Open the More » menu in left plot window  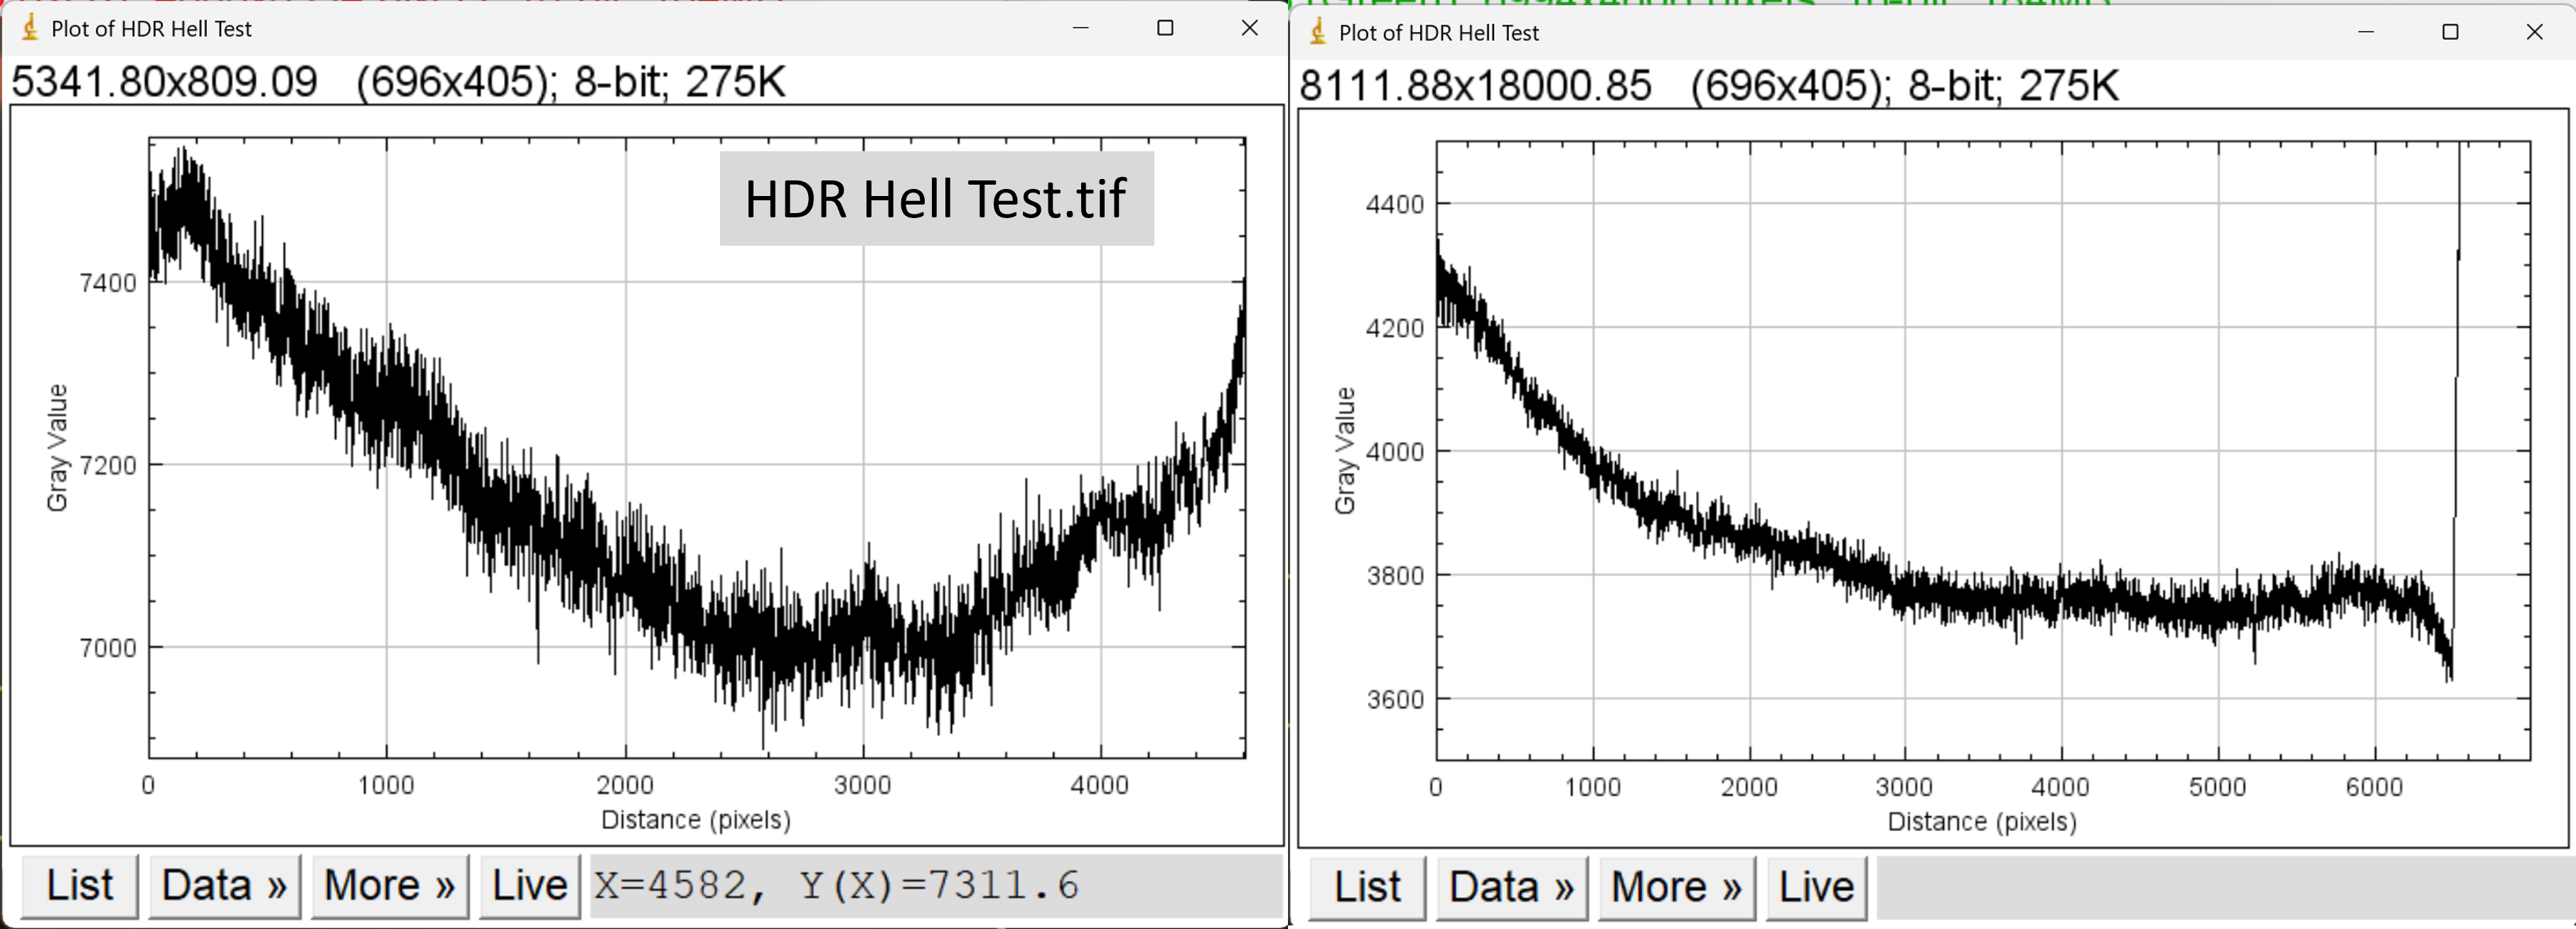point(390,886)
